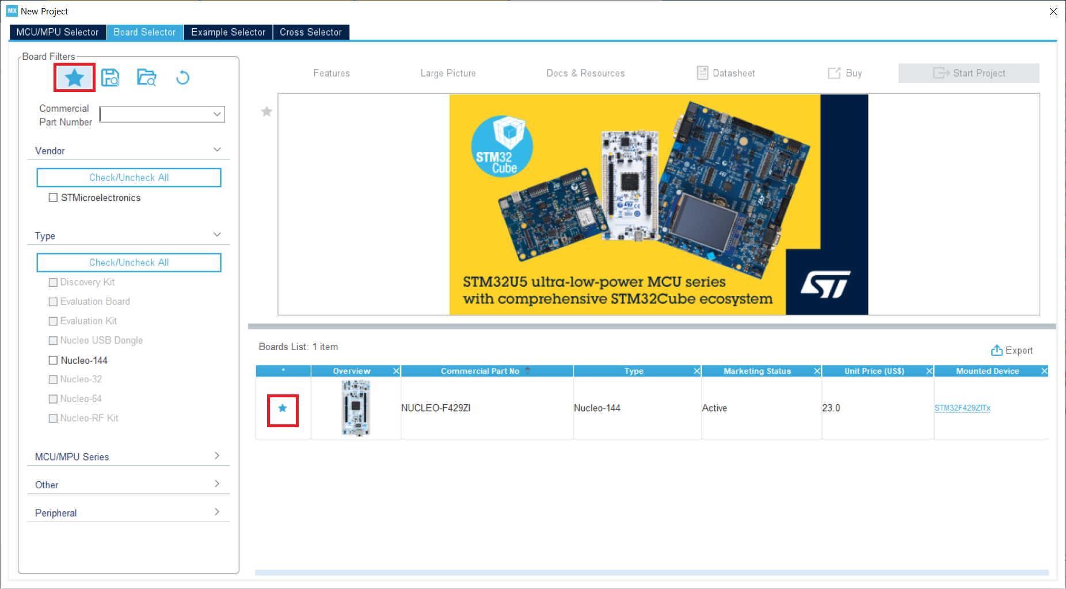Click the horizontal scrollbar under the boards list
1066x589 pixels.
652,573
